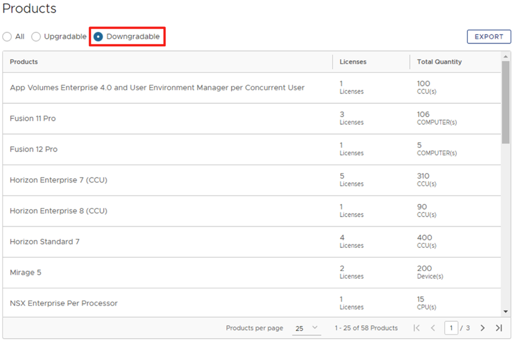Select the Mirage 5 product row
This screenshot has height=343, width=513.
[25, 273]
